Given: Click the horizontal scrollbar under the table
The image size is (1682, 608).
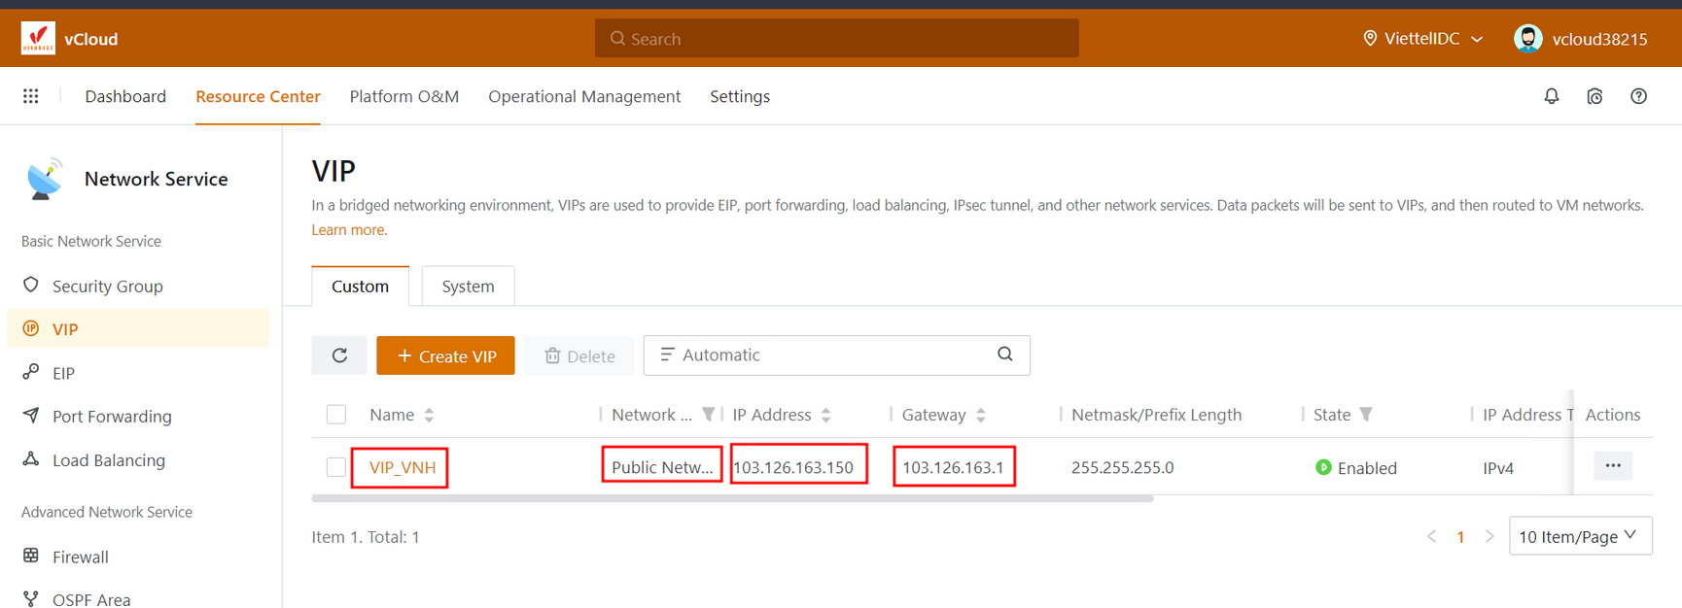Looking at the screenshot, I should (731, 498).
